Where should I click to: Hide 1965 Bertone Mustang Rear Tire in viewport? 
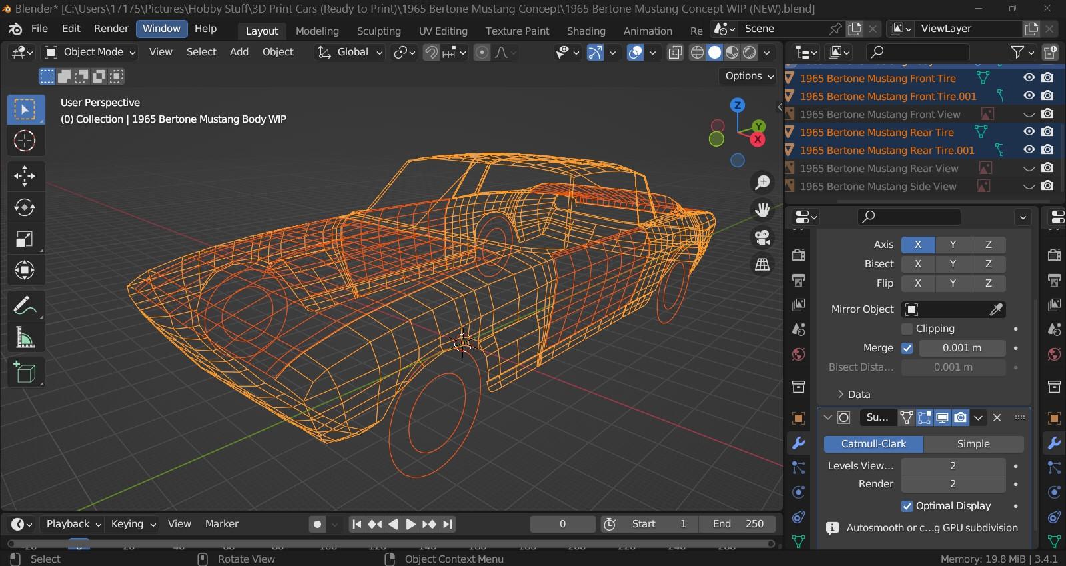coord(1029,132)
